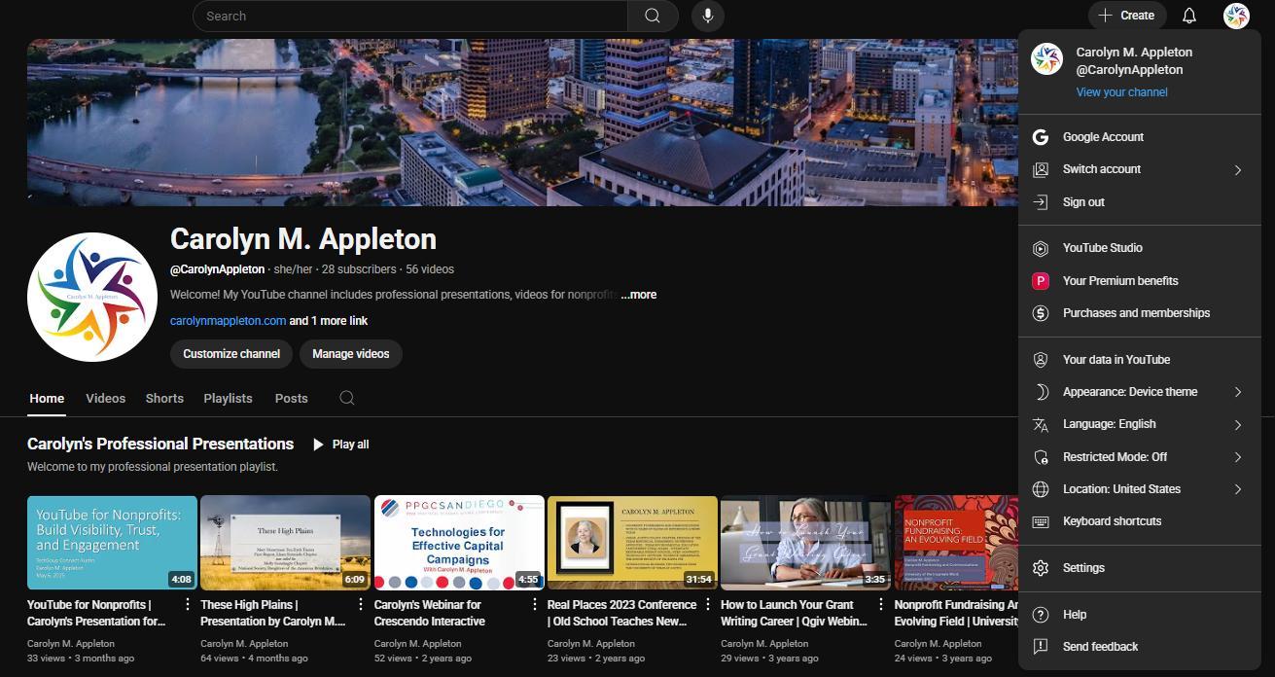
Task: Click the channel search magnifier beside Posts
Action: point(347,398)
